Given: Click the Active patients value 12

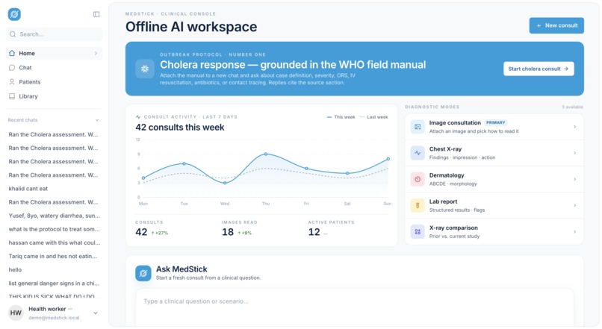Looking at the screenshot, I should 314,232.
